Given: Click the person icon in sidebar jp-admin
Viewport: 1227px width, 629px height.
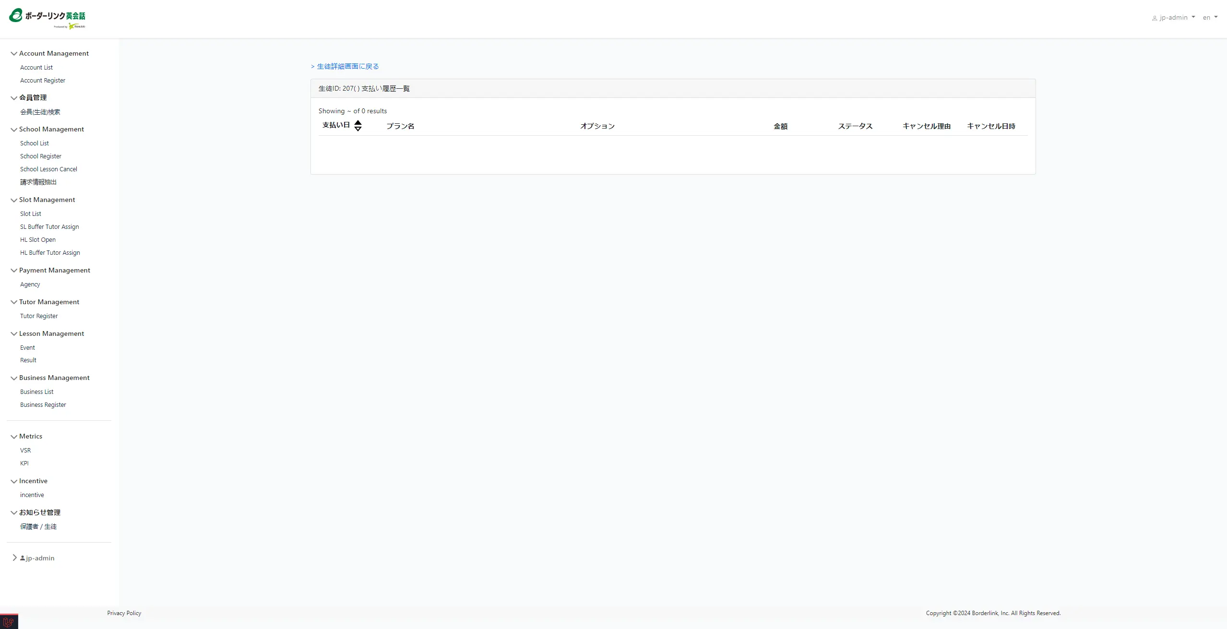Looking at the screenshot, I should click(x=23, y=558).
